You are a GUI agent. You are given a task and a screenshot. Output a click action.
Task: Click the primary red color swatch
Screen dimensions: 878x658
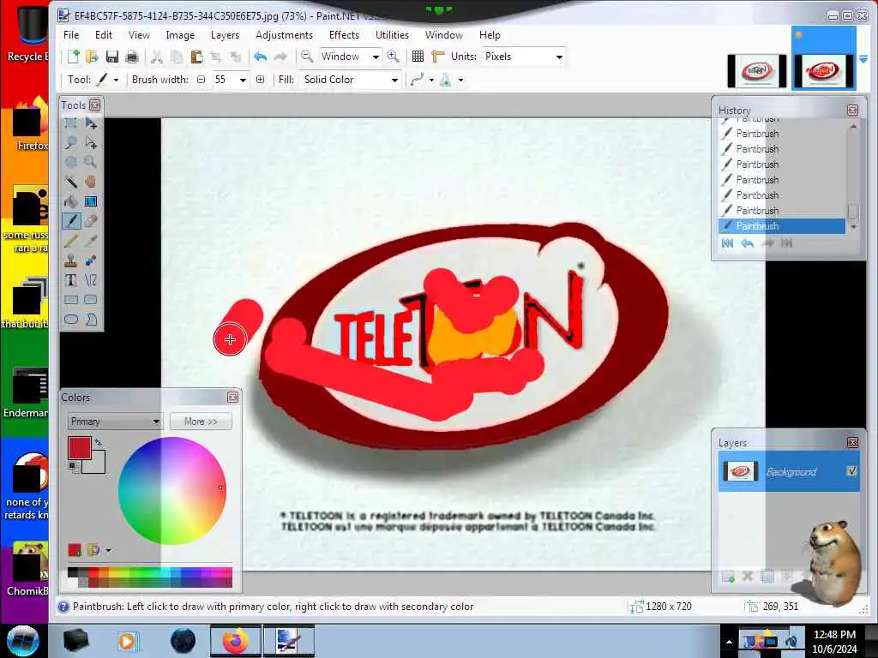click(x=80, y=448)
